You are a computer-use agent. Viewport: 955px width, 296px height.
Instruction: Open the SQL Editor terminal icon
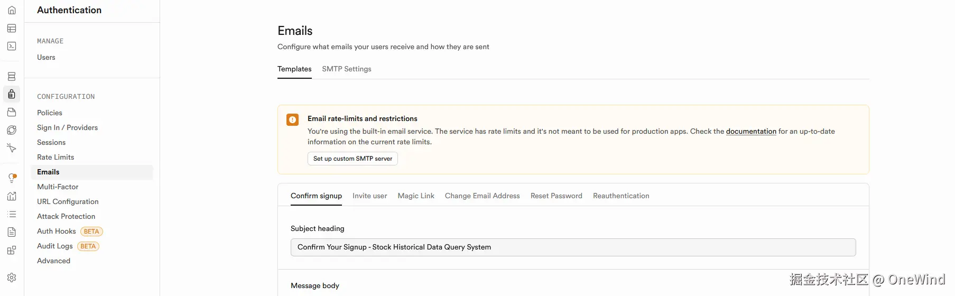[12, 46]
